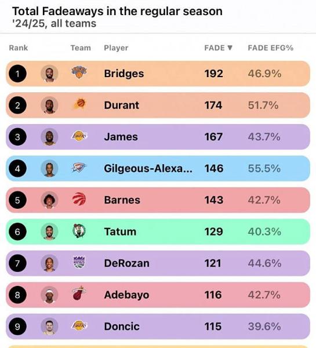Click the Lakers logo in Doncic row
Screen dimensions: 316x348
(79, 325)
